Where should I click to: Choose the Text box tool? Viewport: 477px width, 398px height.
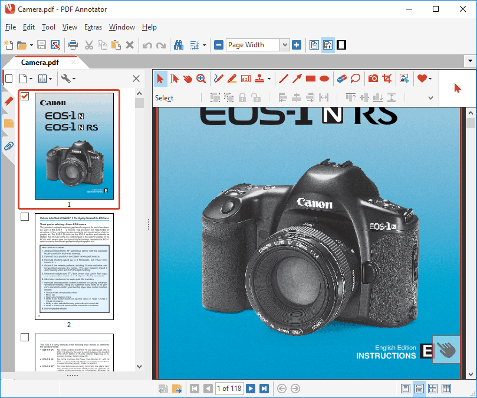tap(245, 79)
